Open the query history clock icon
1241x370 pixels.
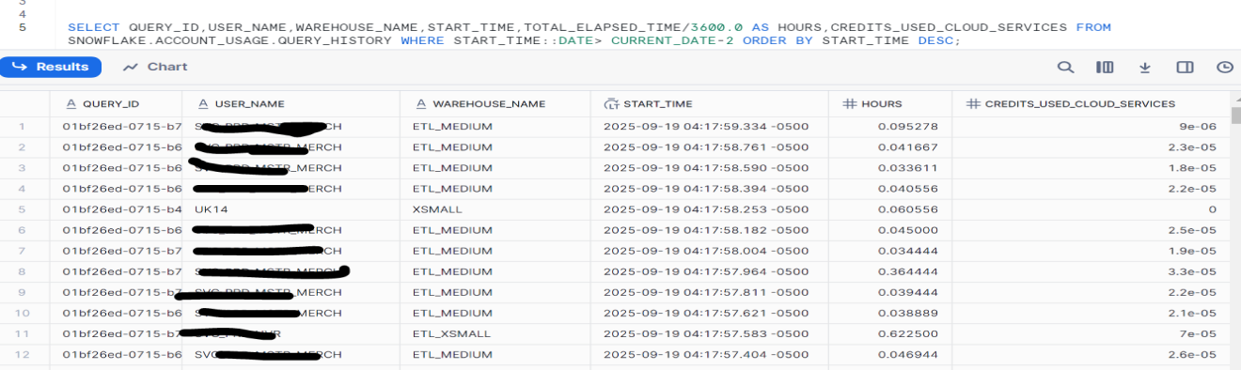1224,68
